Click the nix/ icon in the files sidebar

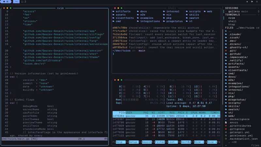pyautogui.click(x=226, y=93)
